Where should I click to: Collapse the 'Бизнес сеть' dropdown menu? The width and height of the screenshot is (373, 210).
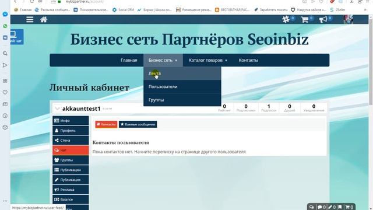163,60
